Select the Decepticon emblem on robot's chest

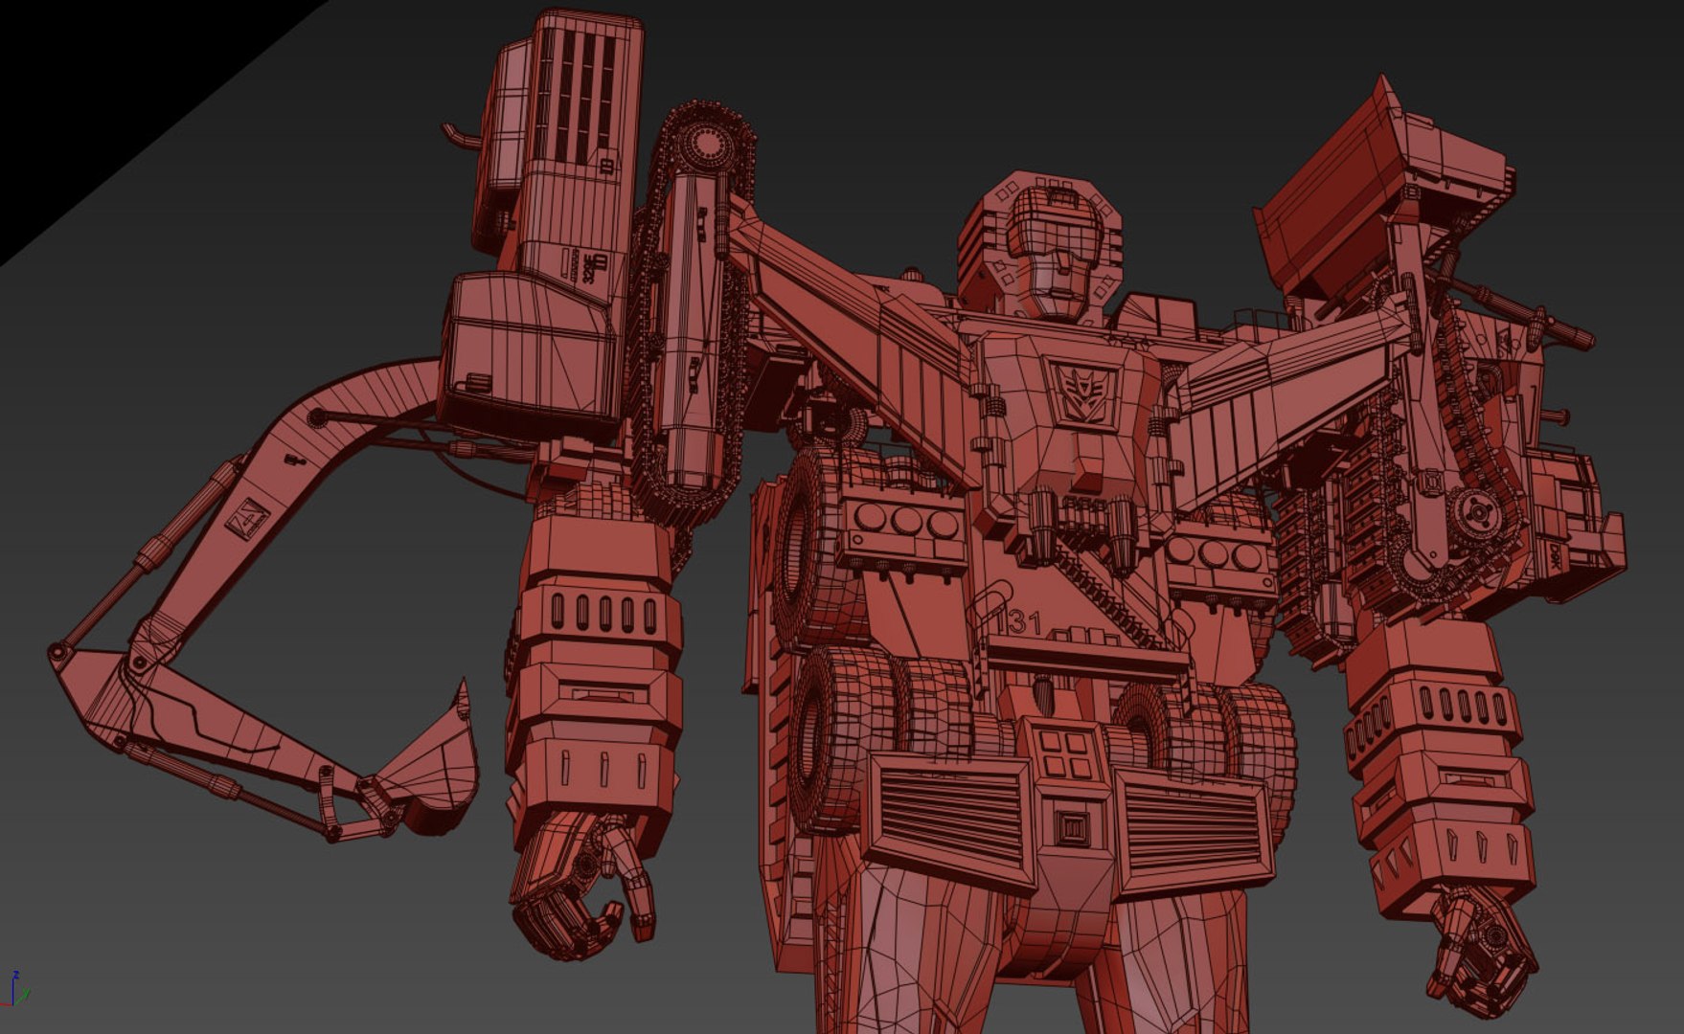(x=1082, y=393)
